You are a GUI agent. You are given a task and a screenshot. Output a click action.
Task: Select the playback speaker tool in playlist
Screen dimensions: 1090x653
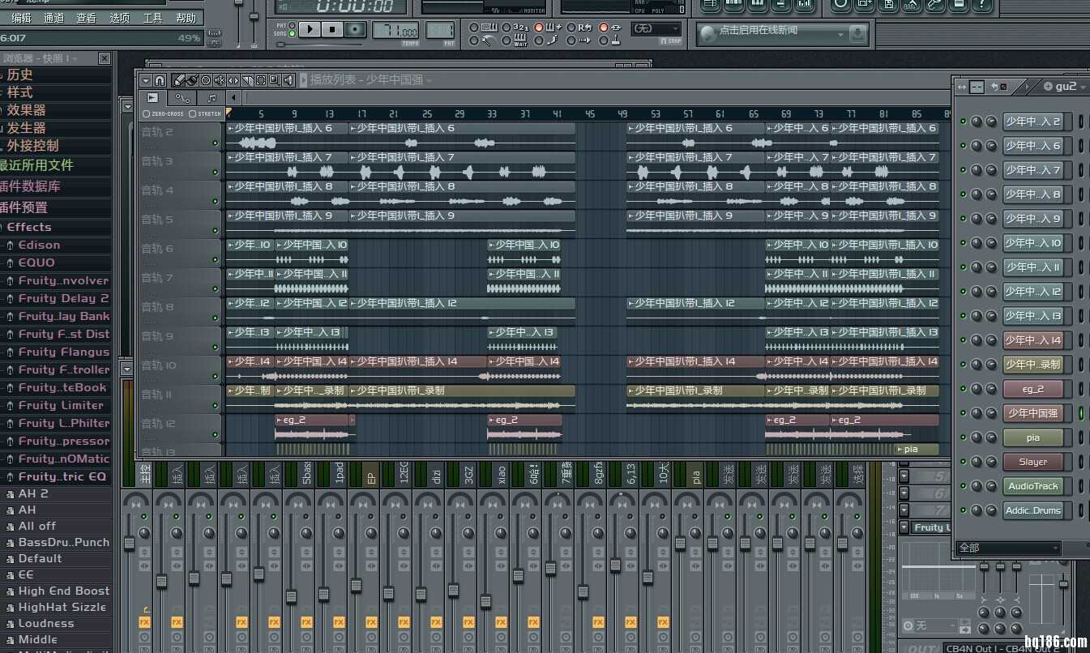point(288,80)
